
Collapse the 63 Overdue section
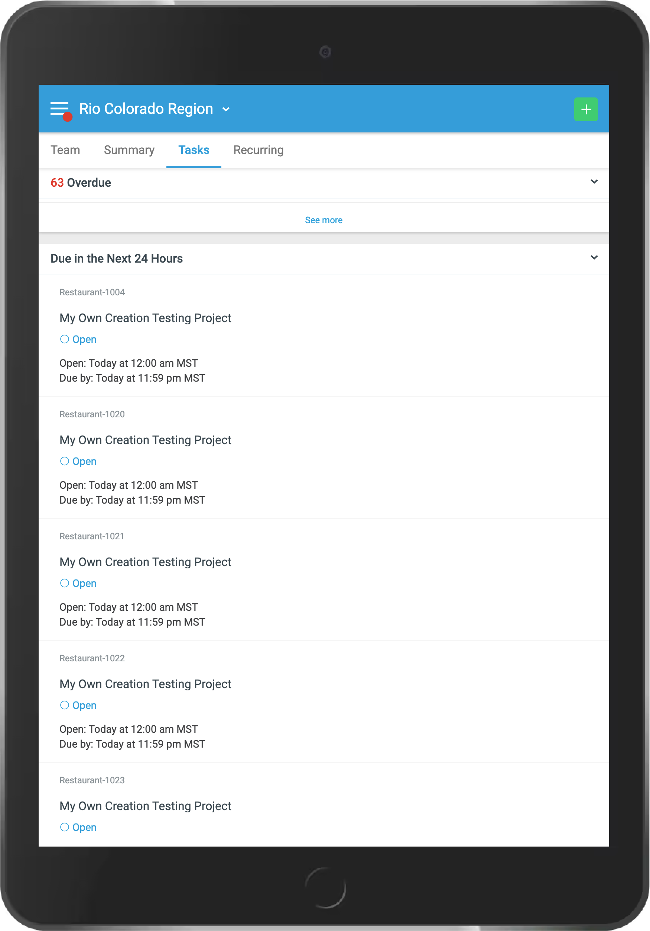594,182
